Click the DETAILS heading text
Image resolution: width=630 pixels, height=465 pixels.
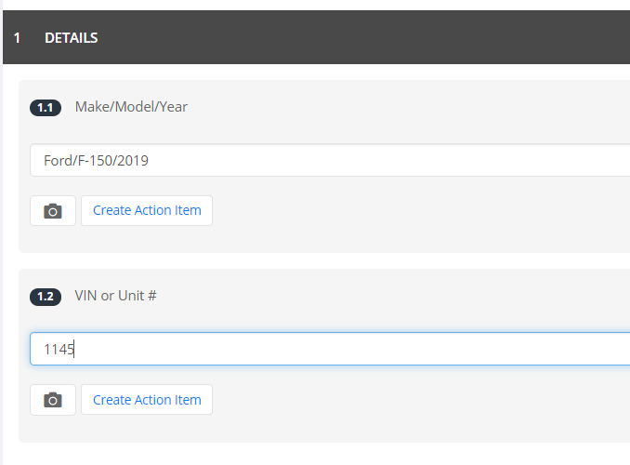point(72,38)
